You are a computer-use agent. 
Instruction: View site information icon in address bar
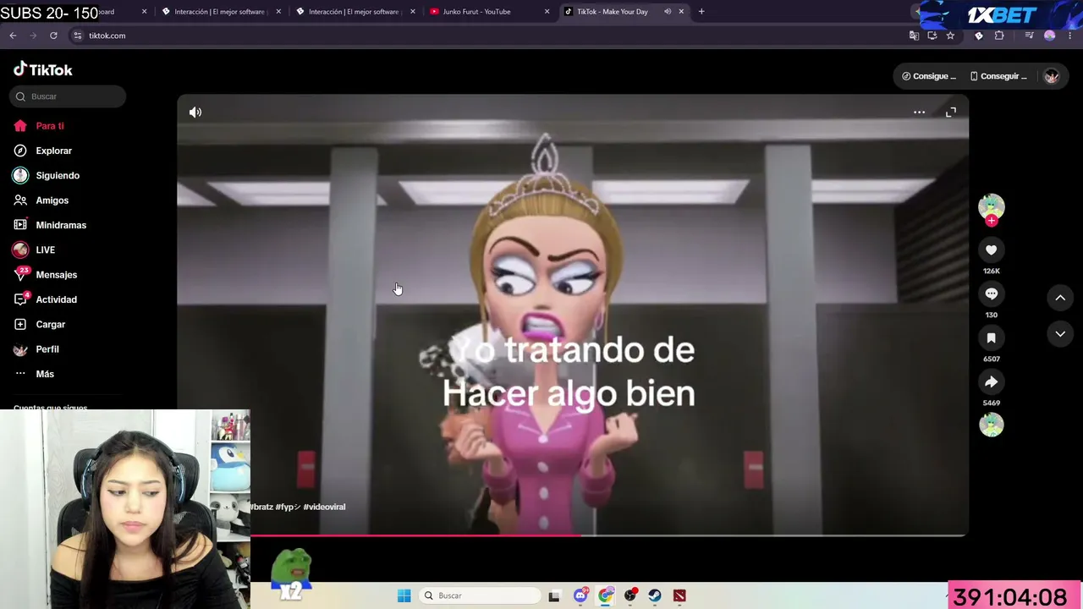[x=78, y=36]
